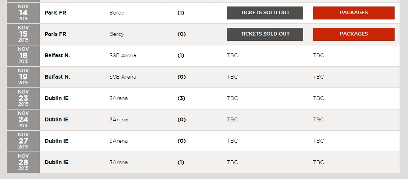Select the Nov 23 2015 date block

click(x=23, y=98)
